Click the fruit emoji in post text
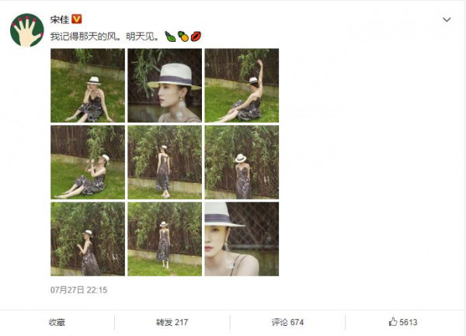The height and width of the screenshot is (336, 466). pos(183,36)
